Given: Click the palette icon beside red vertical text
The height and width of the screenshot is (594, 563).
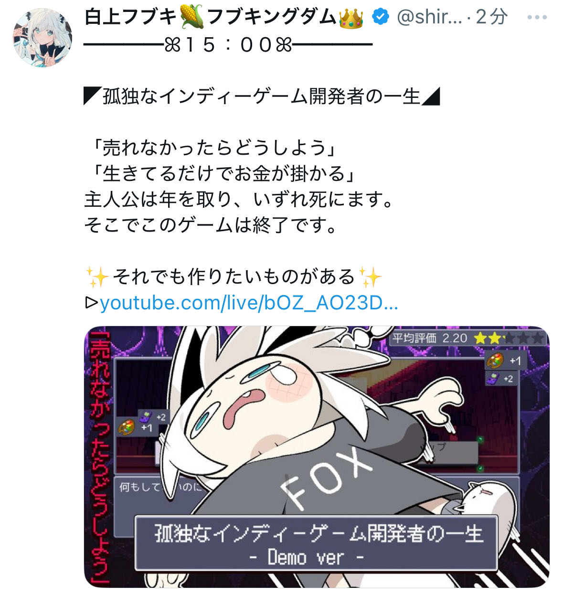Looking at the screenshot, I should (126, 427).
